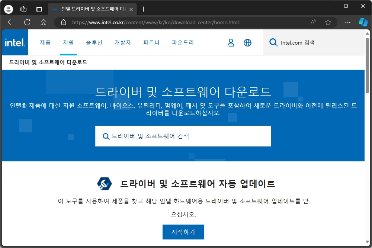Click the driver auto-update hexagon tool icon
Viewport: 372px width, 248px height.
click(105, 184)
